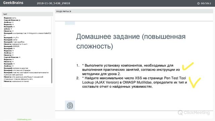
Task: Click chat message 'Валерий: ERROR' in uppercase
Action: click(11, 46)
